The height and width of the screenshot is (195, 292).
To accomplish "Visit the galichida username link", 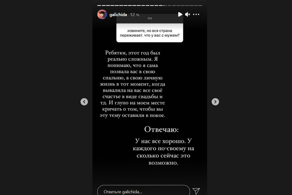I will click(118, 14).
